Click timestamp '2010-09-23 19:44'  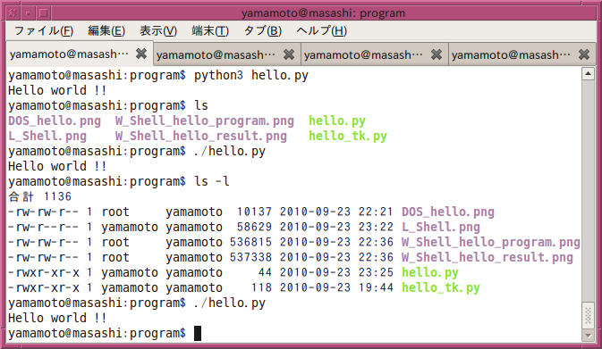pos(336,287)
